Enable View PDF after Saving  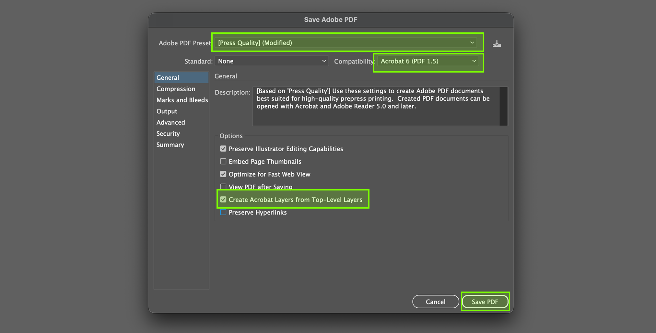pyautogui.click(x=223, y=187)
